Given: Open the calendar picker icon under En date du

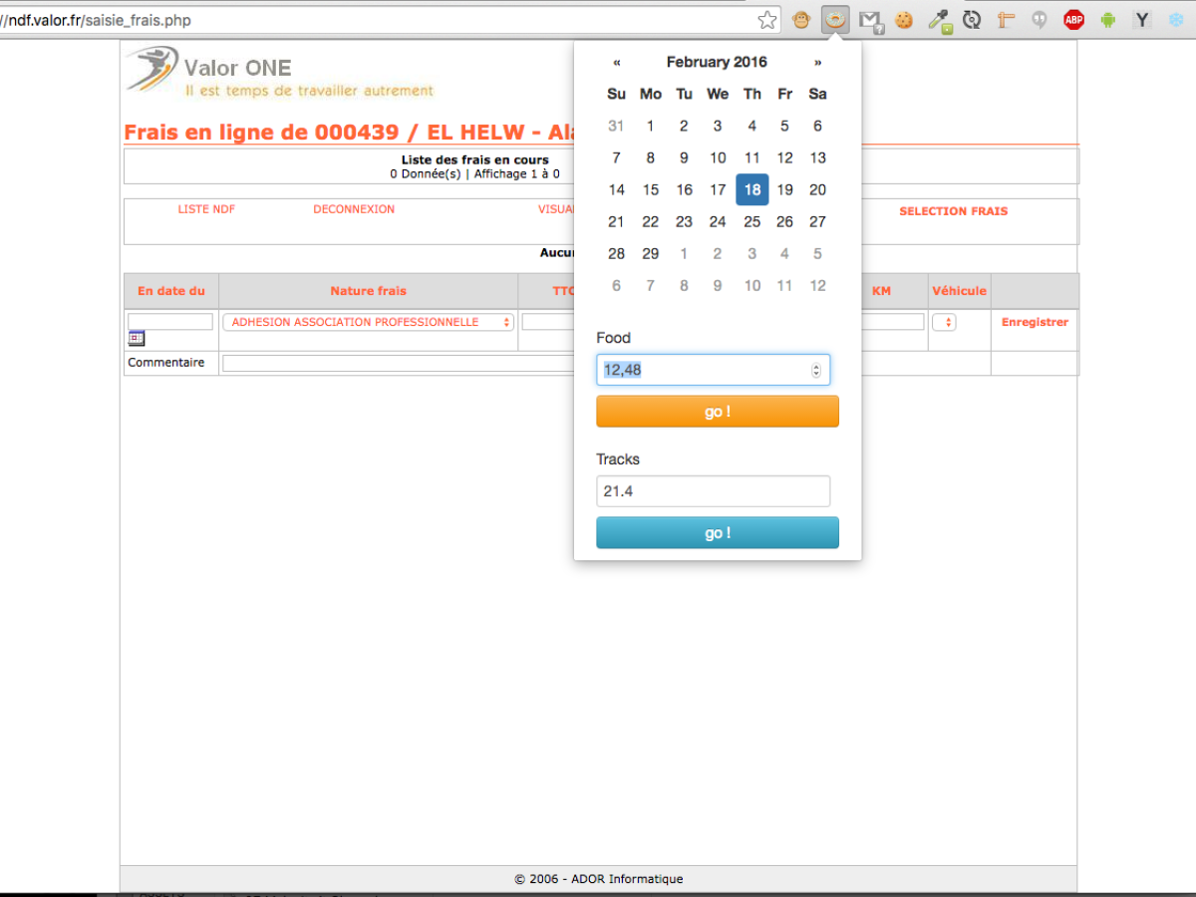Looking at the screenshot, I should pyautogui.click(x=137, y=338).
